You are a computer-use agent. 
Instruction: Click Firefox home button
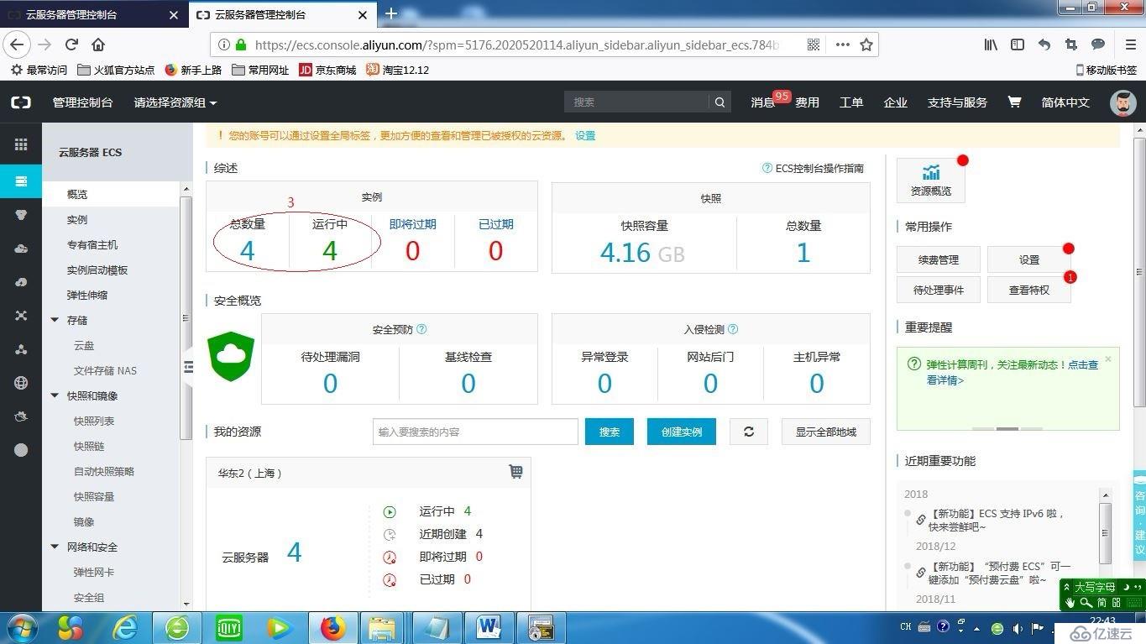[x=98, y=45]
